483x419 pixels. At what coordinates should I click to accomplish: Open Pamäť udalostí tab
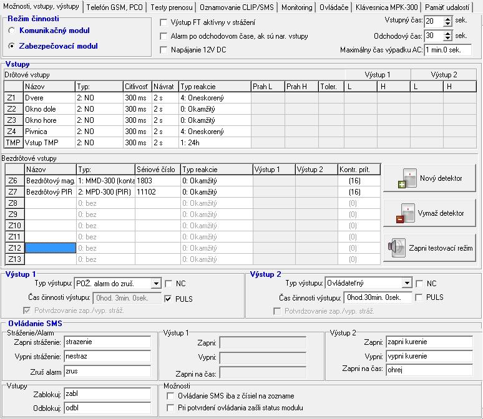pyautogui.click(x=447, y=7)
